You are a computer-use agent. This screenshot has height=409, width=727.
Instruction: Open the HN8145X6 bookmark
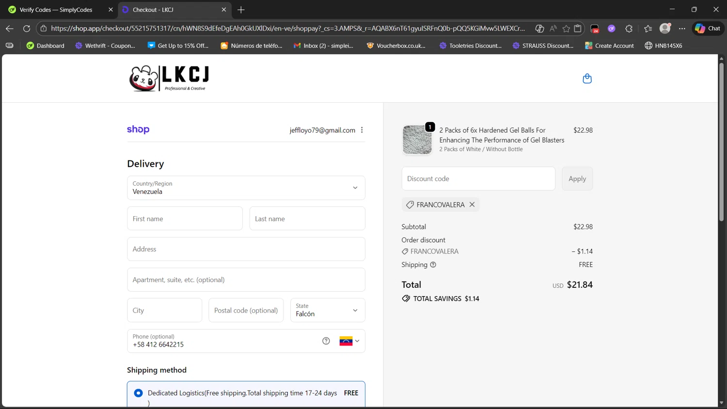(x=663, y=46)
